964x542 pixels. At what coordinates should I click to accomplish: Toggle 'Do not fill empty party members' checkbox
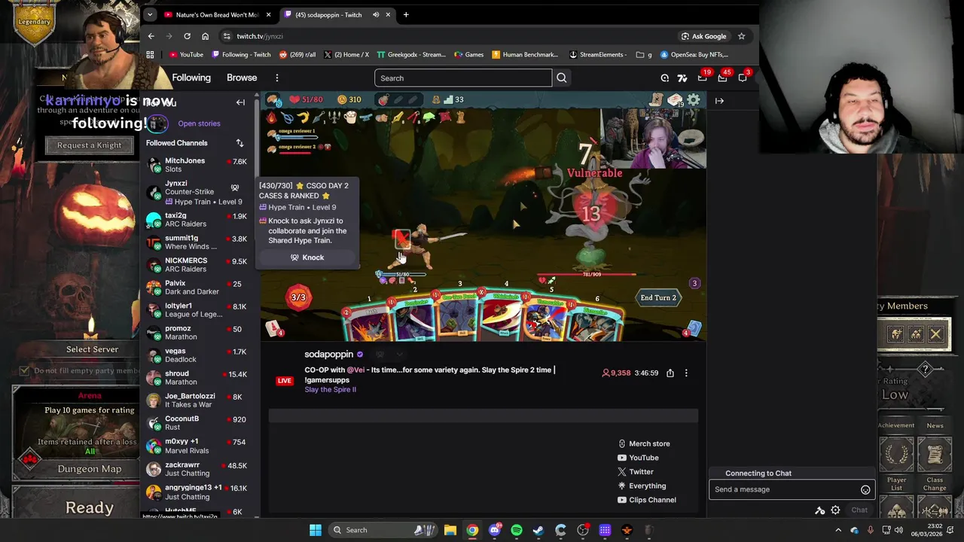pos(24,370)
